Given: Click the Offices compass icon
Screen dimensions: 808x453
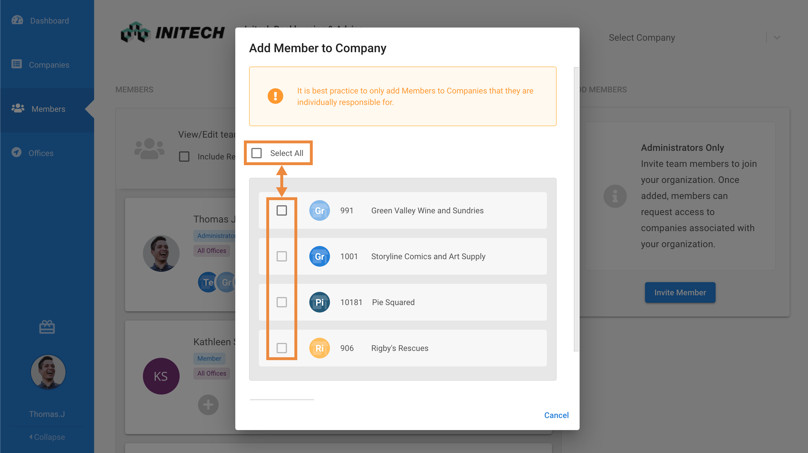Looking at the screenshot, I should click(x=17, y=153).
